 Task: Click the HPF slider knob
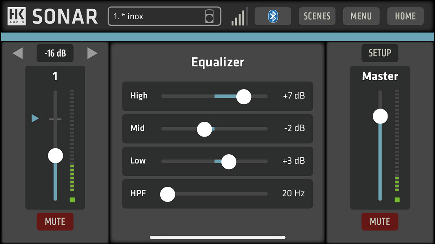[167, 194]
